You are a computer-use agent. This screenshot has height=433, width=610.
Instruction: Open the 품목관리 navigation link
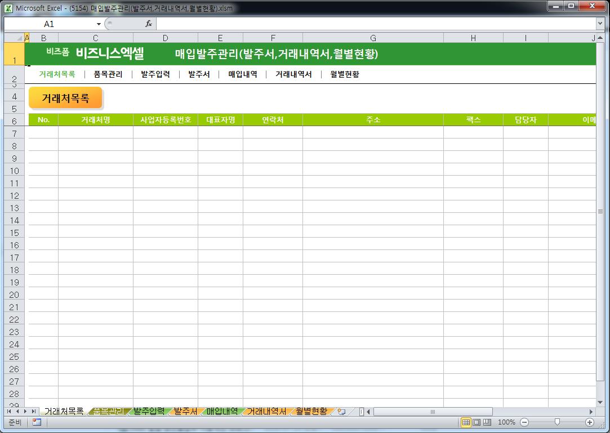coord(108,74)
